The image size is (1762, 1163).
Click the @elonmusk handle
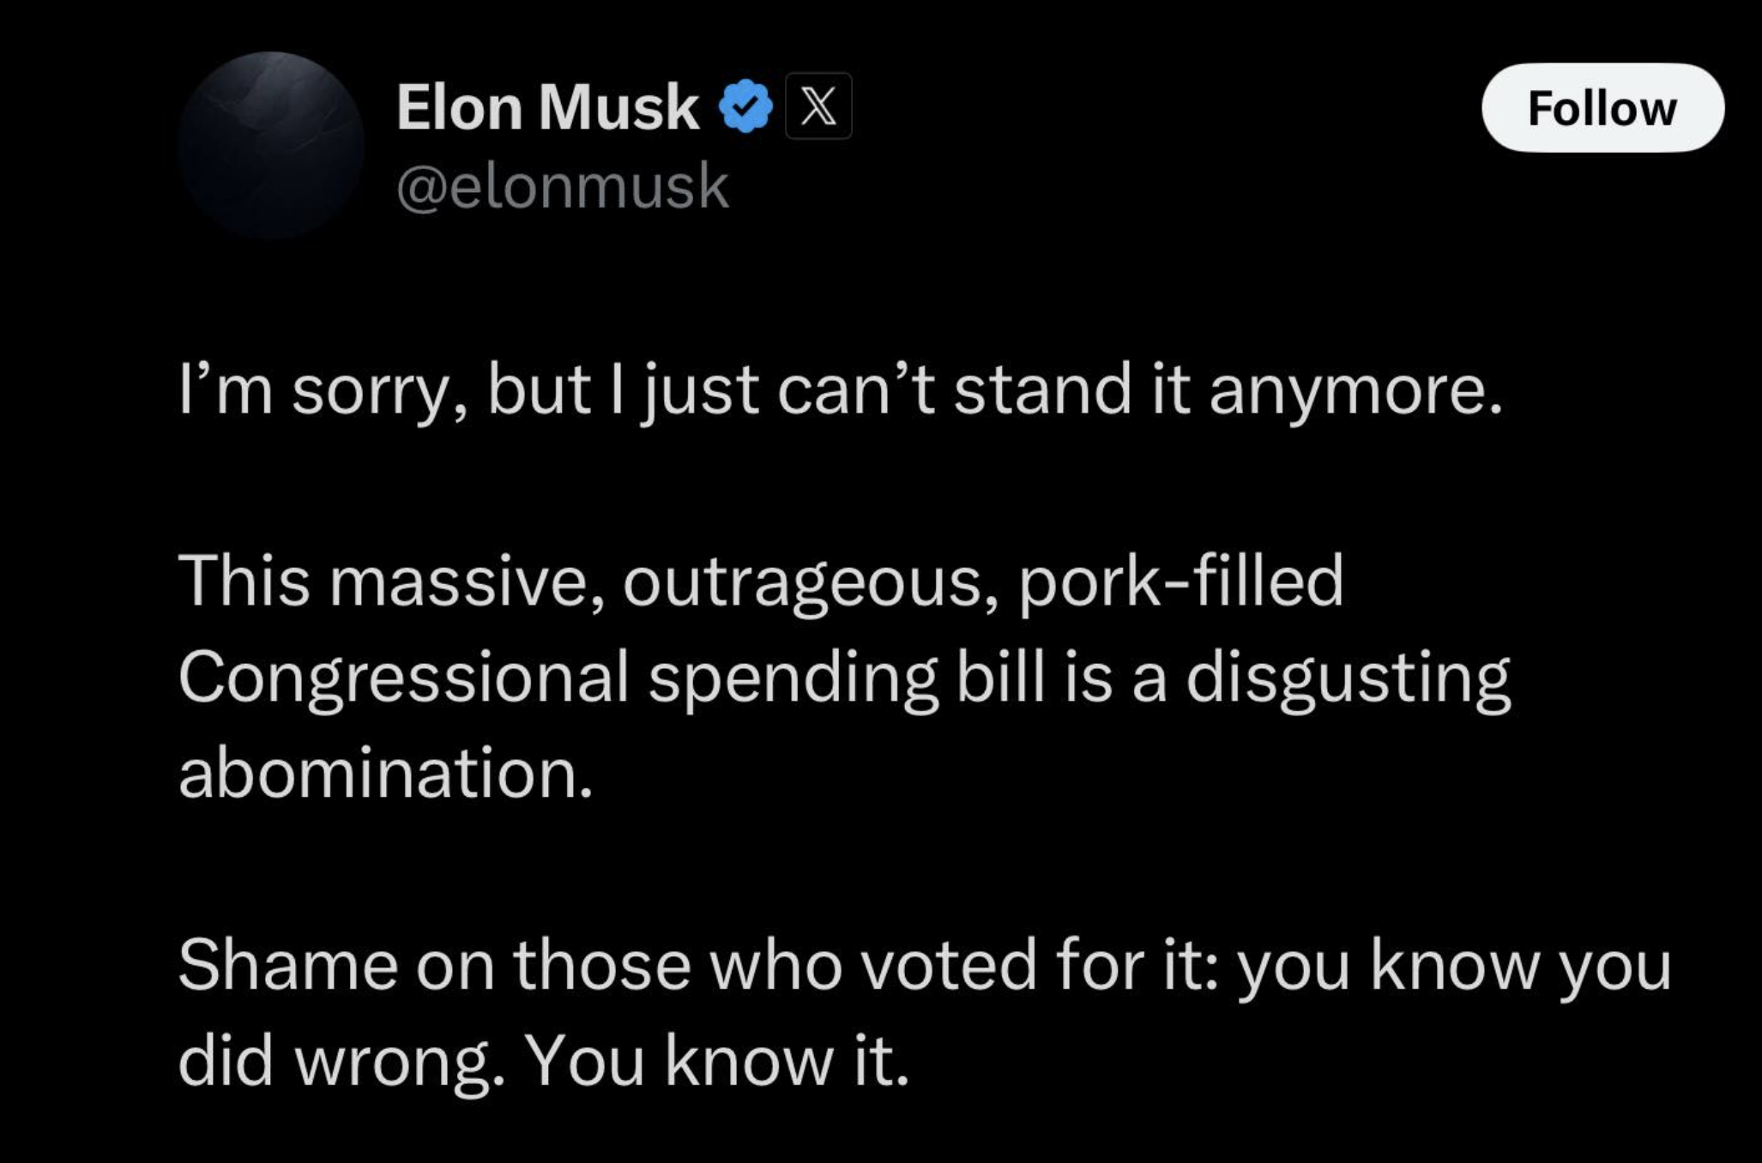[x=562, y=186]
